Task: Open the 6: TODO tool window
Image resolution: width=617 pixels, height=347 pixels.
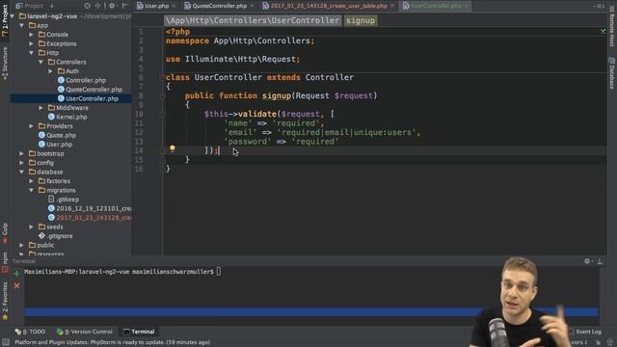Action: pos(30,332)
